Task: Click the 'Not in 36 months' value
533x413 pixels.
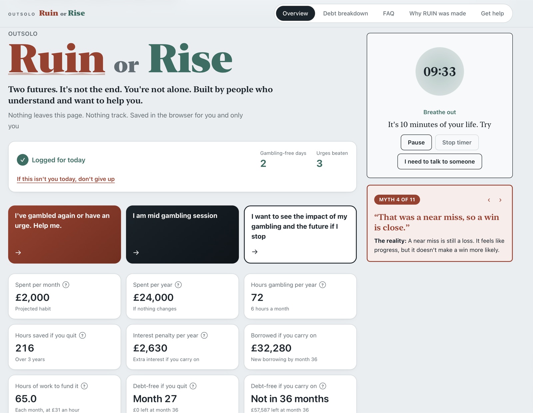Action: click(290, 399)
